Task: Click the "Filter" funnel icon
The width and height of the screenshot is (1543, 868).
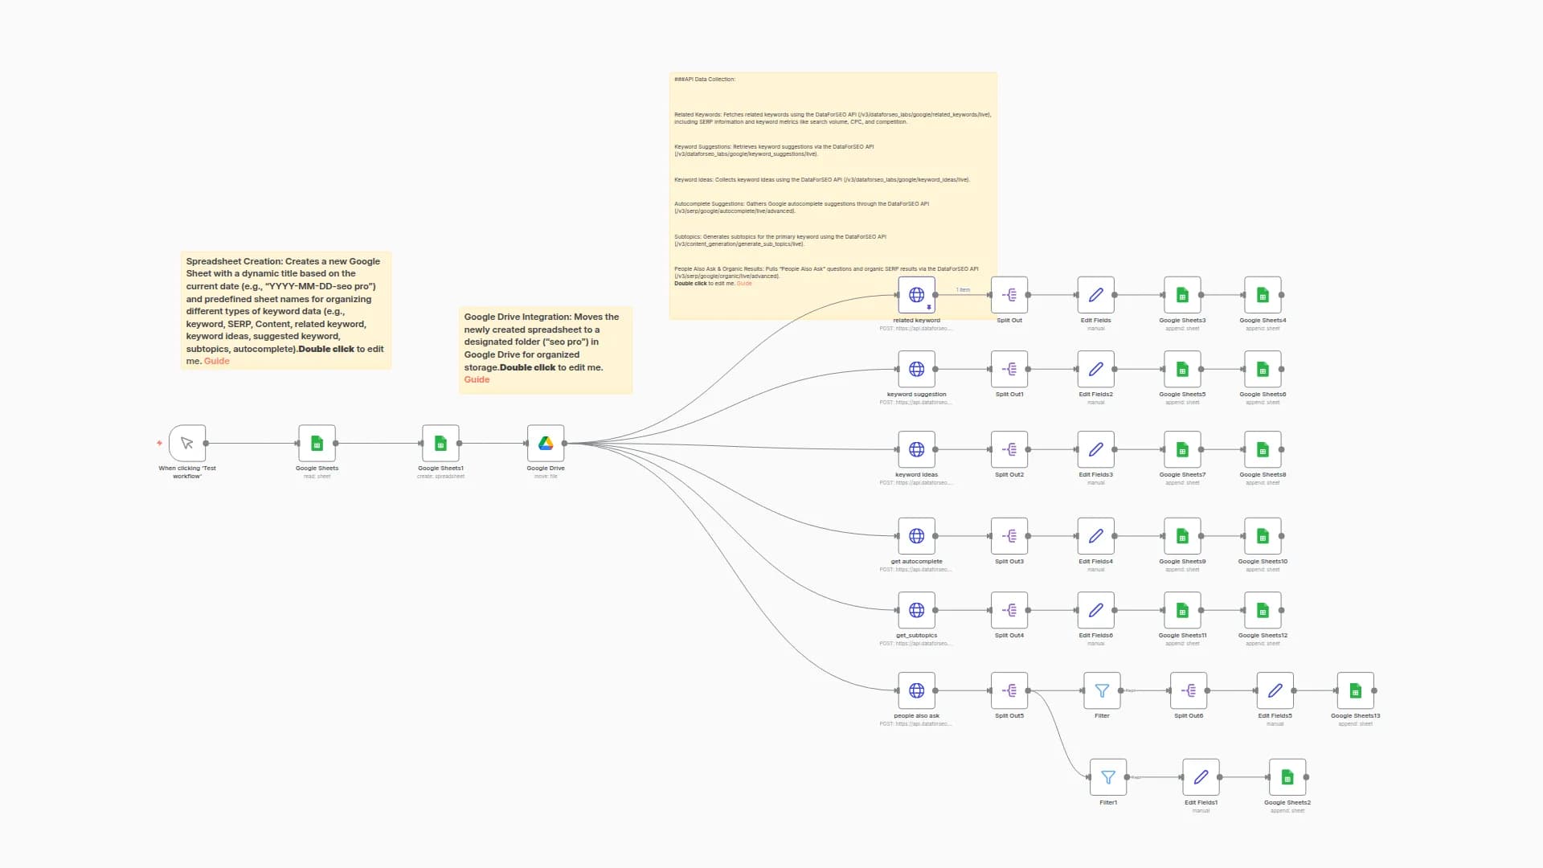Action: point(1101,690)
